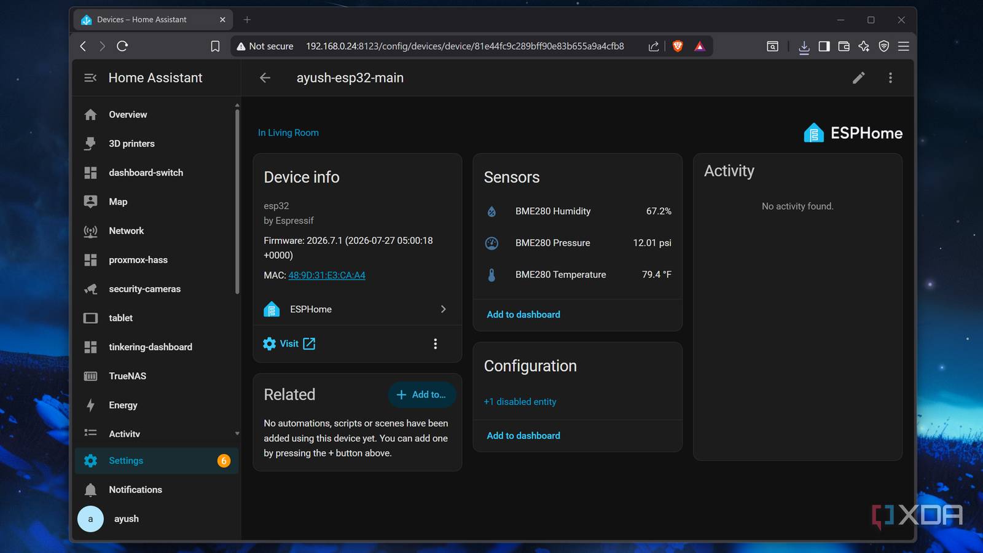
Task: Click the Notifications bell icon
Action: (x=91, y=490)
